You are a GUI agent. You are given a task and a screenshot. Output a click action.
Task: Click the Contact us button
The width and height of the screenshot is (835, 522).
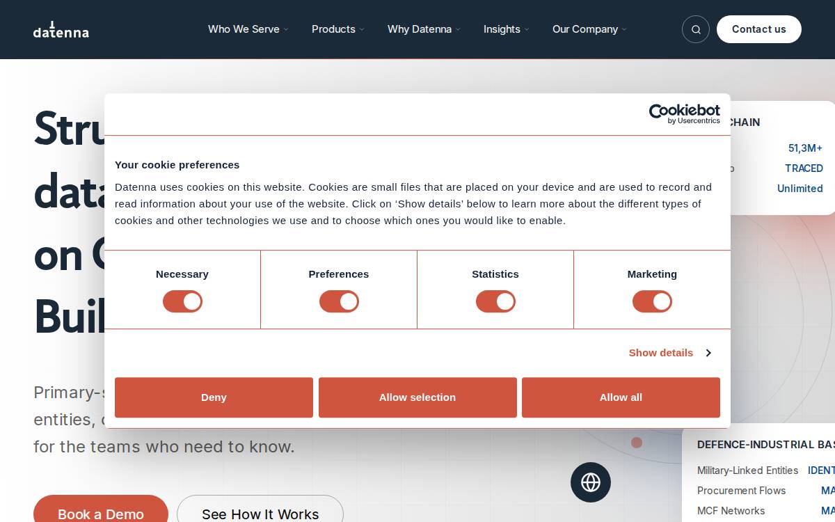(759, 29)
